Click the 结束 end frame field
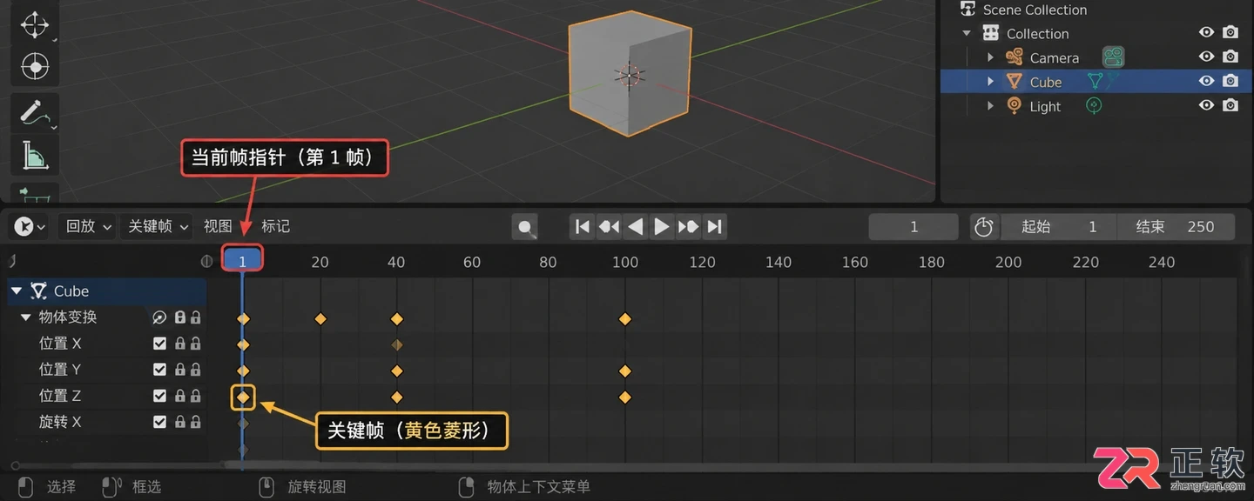1254x501 pixels. 1176,227
